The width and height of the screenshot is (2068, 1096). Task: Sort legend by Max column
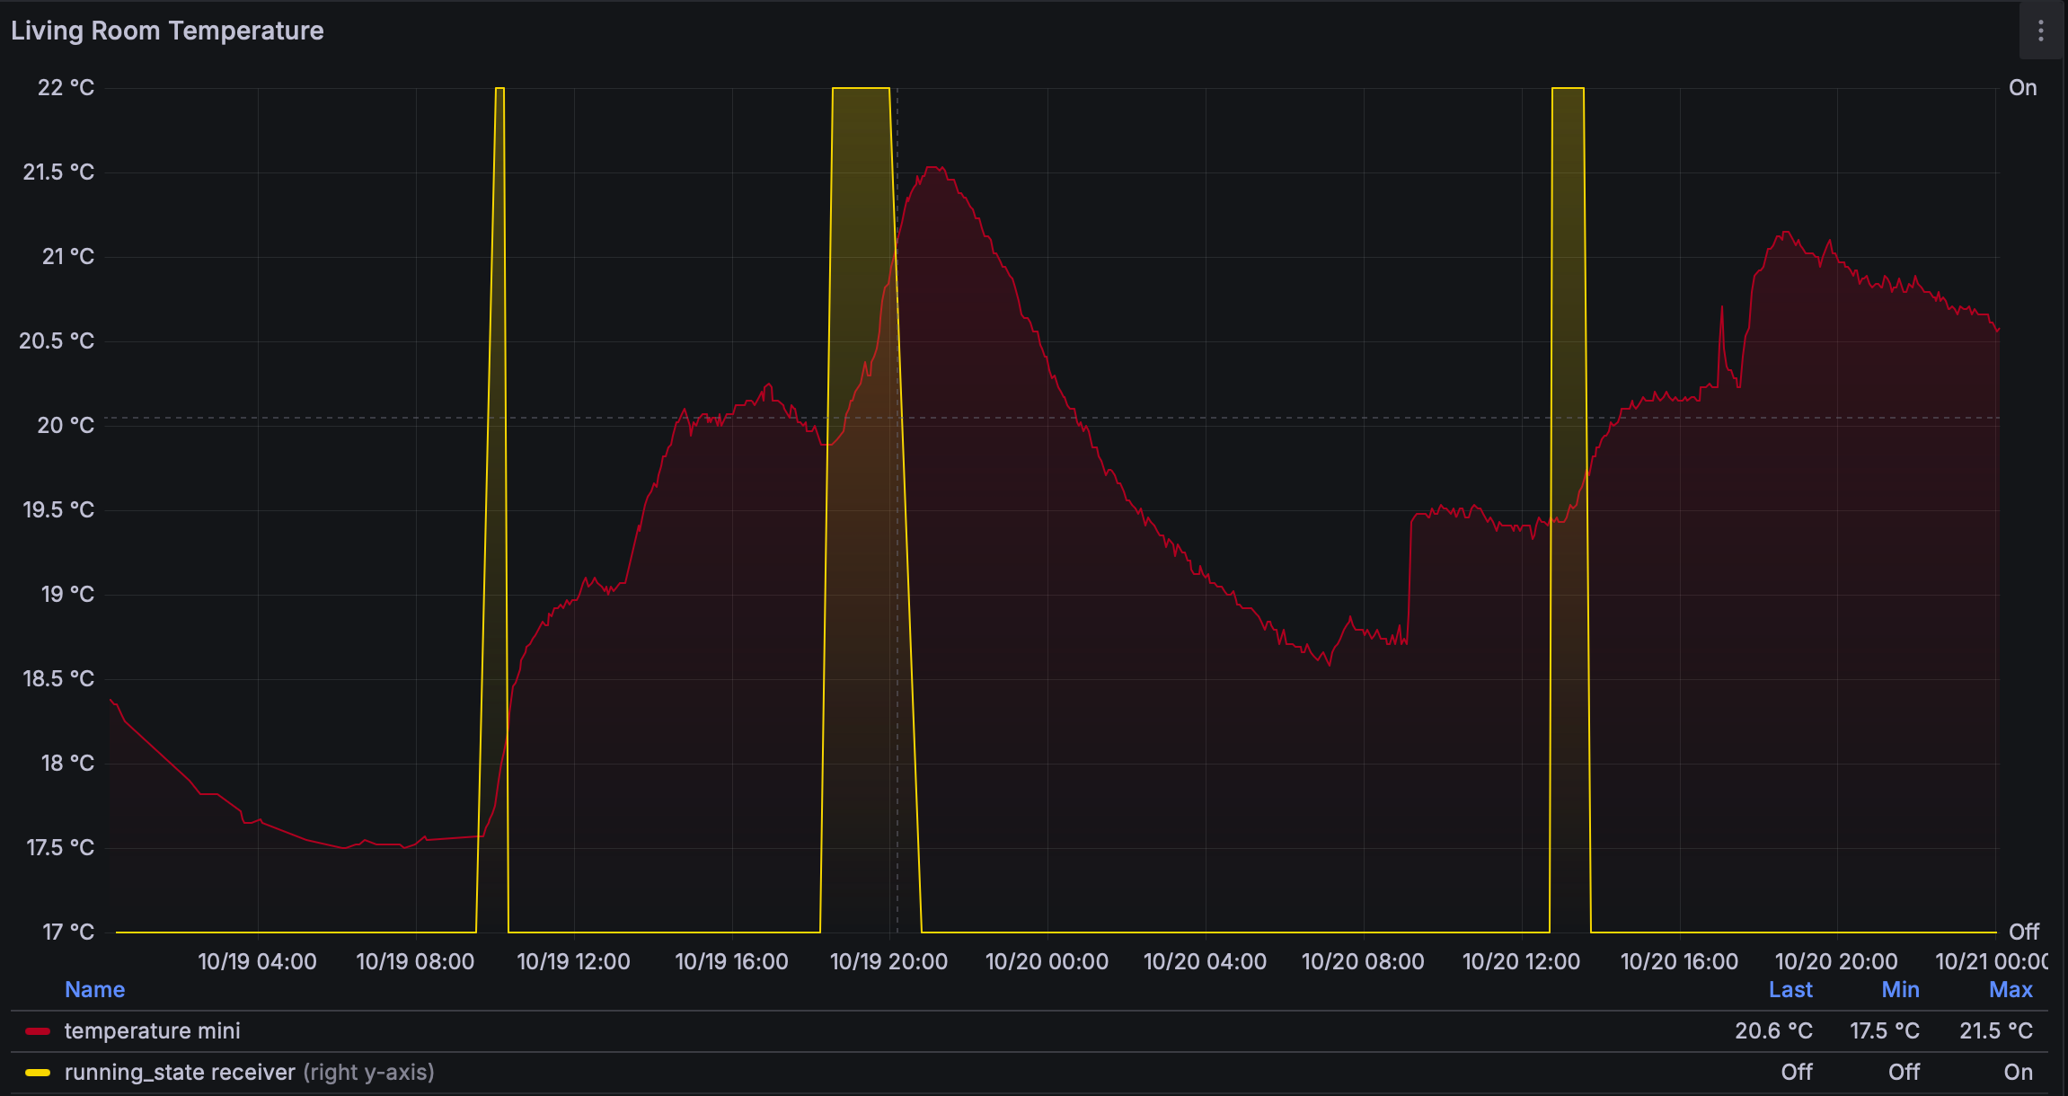[x=2010, y=990]
